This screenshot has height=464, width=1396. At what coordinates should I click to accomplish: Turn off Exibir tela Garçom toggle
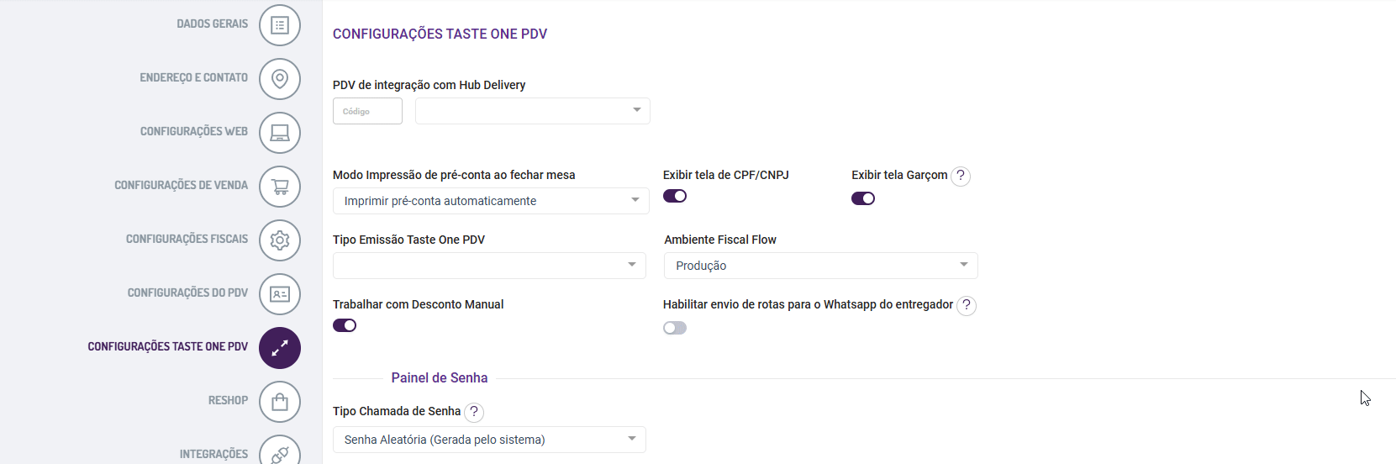pyautogui.click(x=863, y=198)
